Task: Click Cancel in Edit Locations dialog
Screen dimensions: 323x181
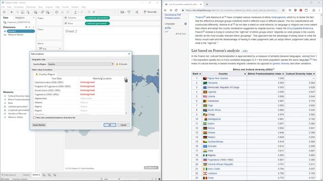Action: pyautogui.click(x=123, y=125)
